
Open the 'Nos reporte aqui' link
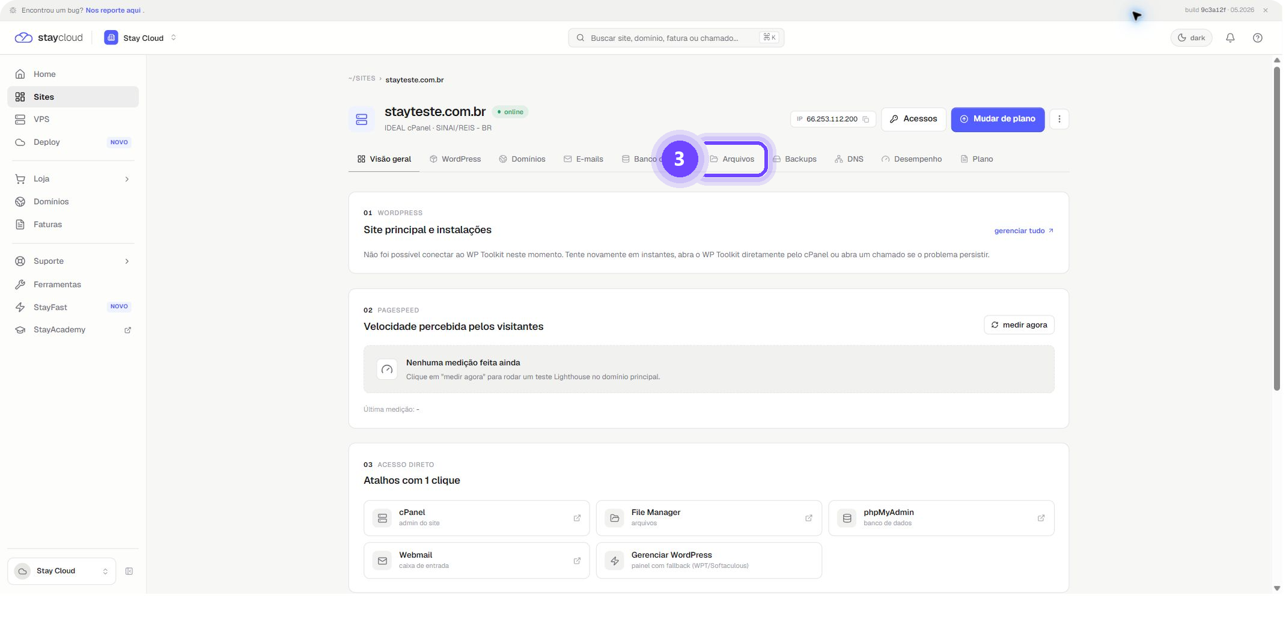coord(113,10)
